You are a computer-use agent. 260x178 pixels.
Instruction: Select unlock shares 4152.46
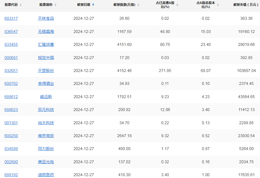pos(124,70)
